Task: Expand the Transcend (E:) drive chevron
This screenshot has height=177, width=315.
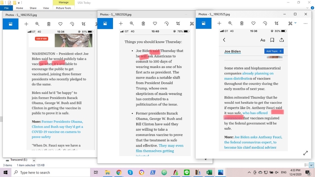Action: click(34, 160)
